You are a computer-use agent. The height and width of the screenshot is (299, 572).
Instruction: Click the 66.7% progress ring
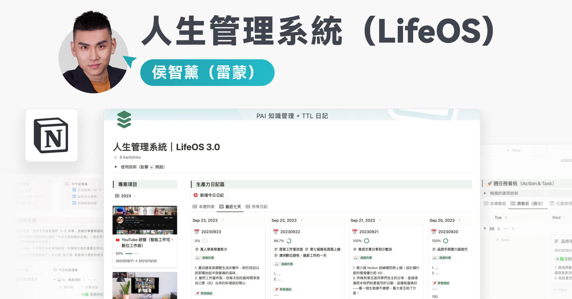(289, 241)
